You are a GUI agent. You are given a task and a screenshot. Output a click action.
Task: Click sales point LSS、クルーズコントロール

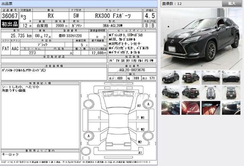(x=122, y=39)
